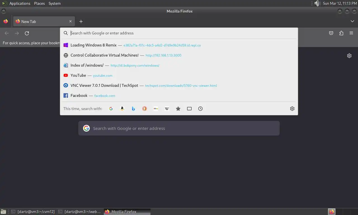Focus the address bar search field
358x215 pixels.
pos(179,33)
